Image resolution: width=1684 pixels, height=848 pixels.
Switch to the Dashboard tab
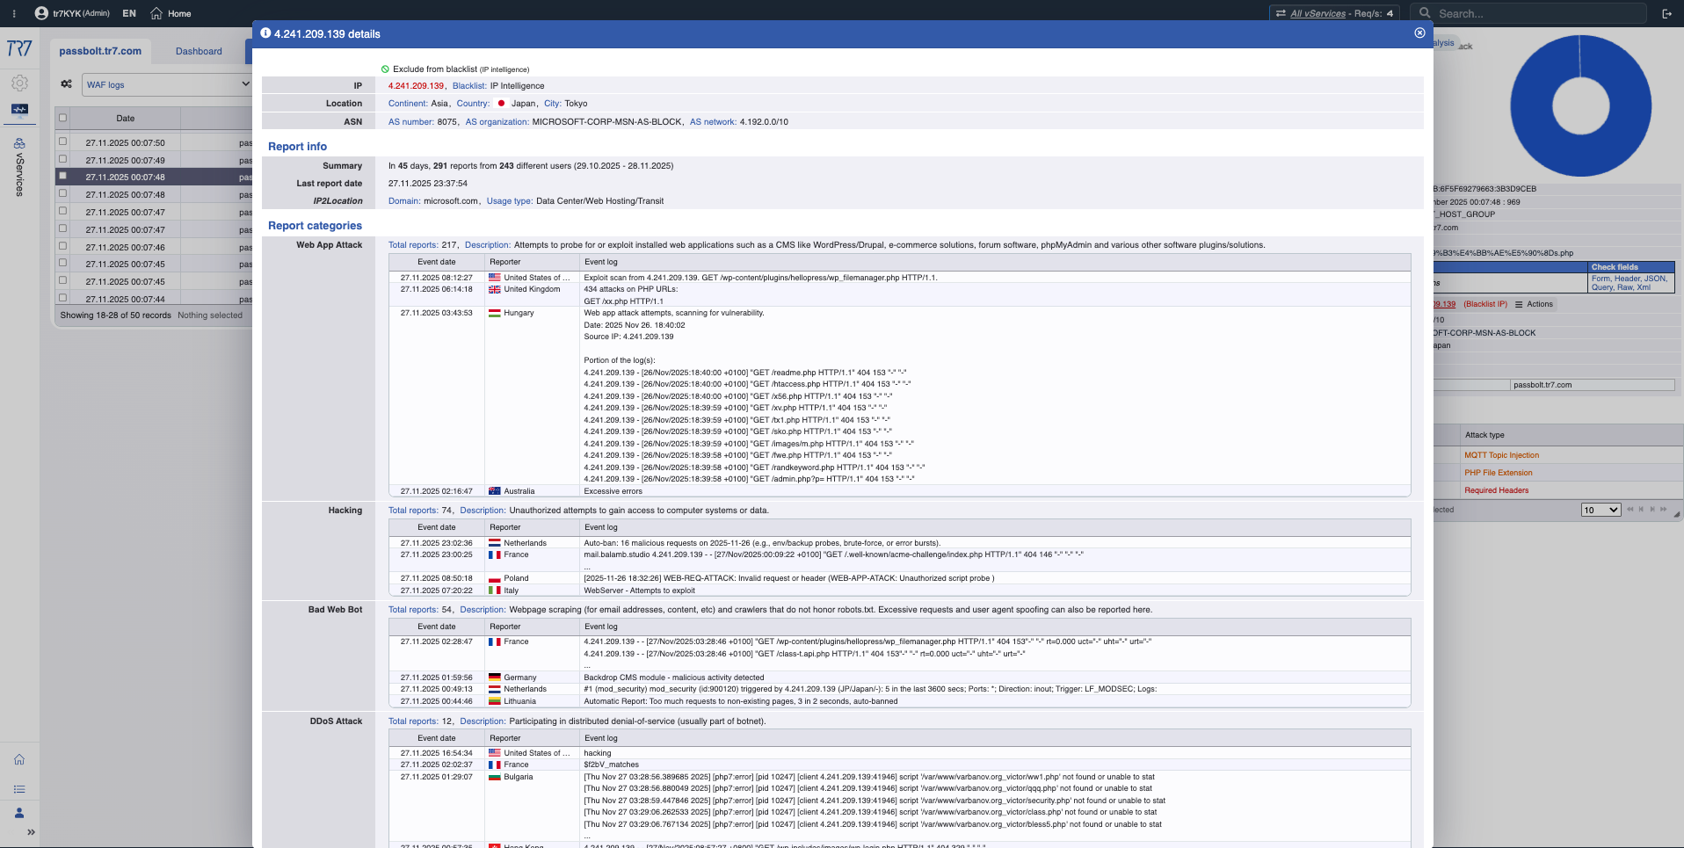click(199, 51)
